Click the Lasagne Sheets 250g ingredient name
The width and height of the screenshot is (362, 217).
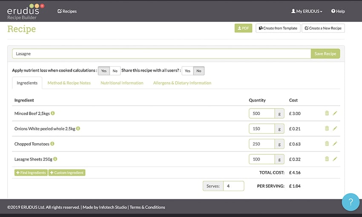click(33, 159)
